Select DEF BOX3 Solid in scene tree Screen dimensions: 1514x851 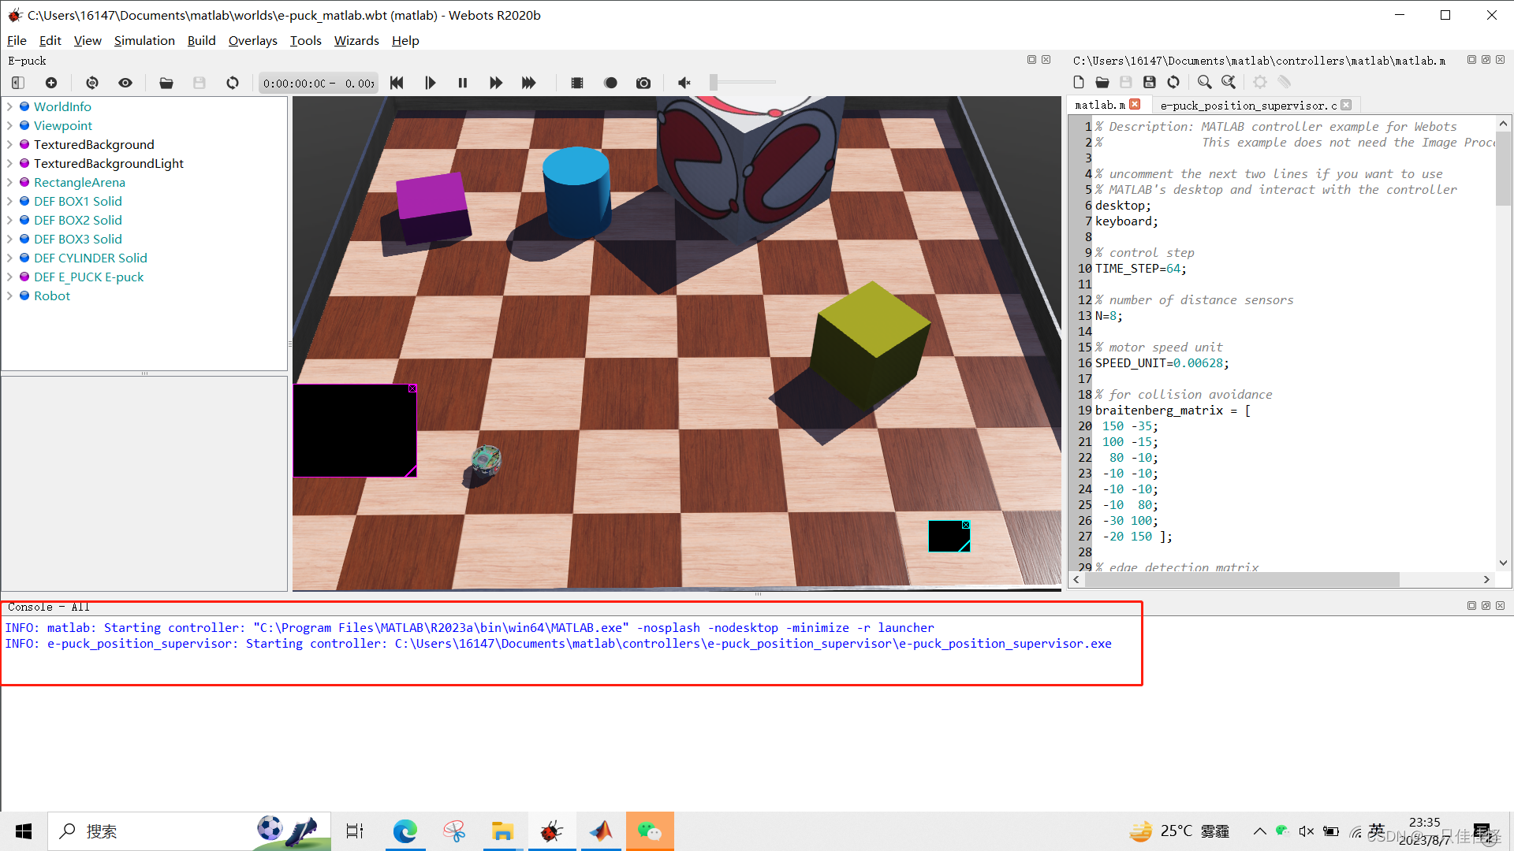click(x=77, y=239)
